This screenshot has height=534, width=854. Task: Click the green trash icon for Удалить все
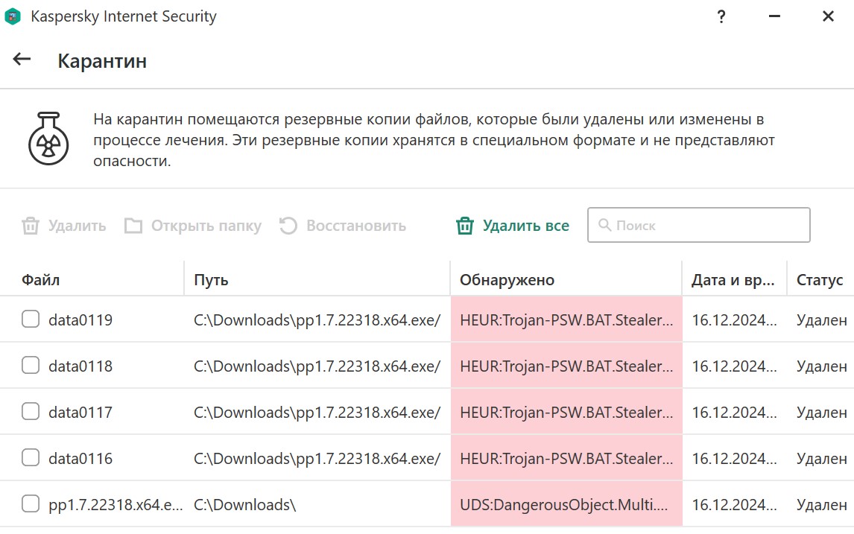pyautogui.click(x=465, y=226)
